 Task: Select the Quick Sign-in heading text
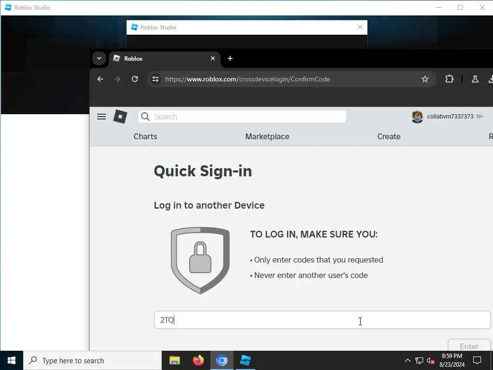click(x=203, y=172)
